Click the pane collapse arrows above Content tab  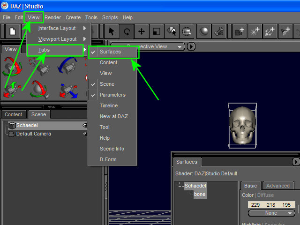click(51, 107)
